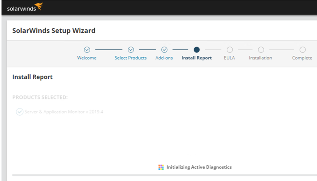Click the SolarWinds logo in header
The image size is (317, 181).
(x=25, y=7)
